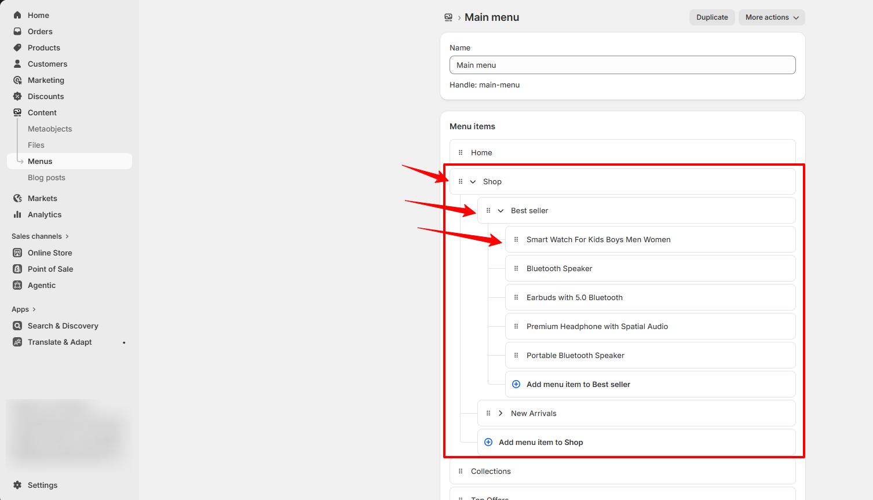Click drag handle of Portable Bluetooth Speaker
Viewport: 873px width, 500px height.
click(516, 355)
